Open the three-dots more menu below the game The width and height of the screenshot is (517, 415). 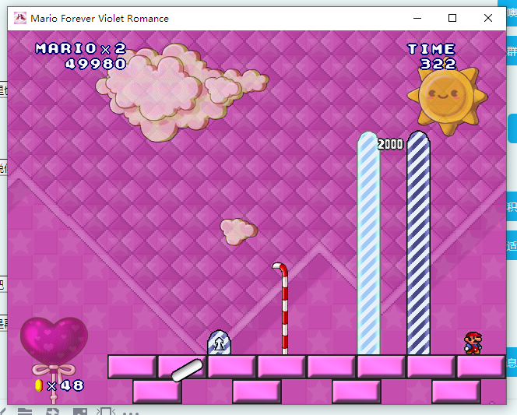tap(131, 413)
